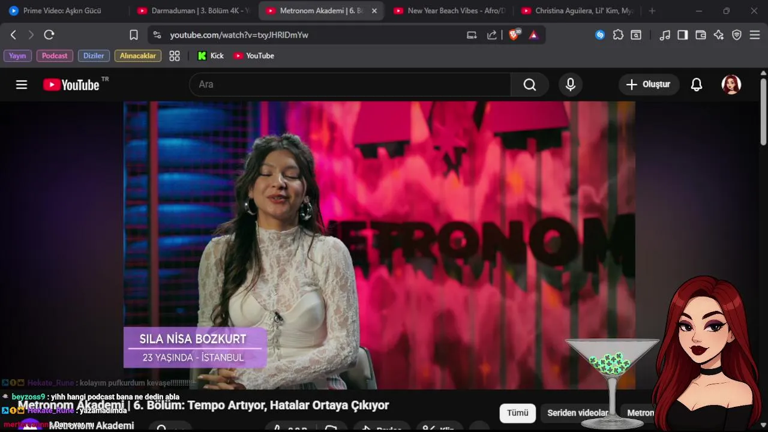
Task: Toggle the browser sidebar panel
Action: pyautogui.click(x=683, y=35)
